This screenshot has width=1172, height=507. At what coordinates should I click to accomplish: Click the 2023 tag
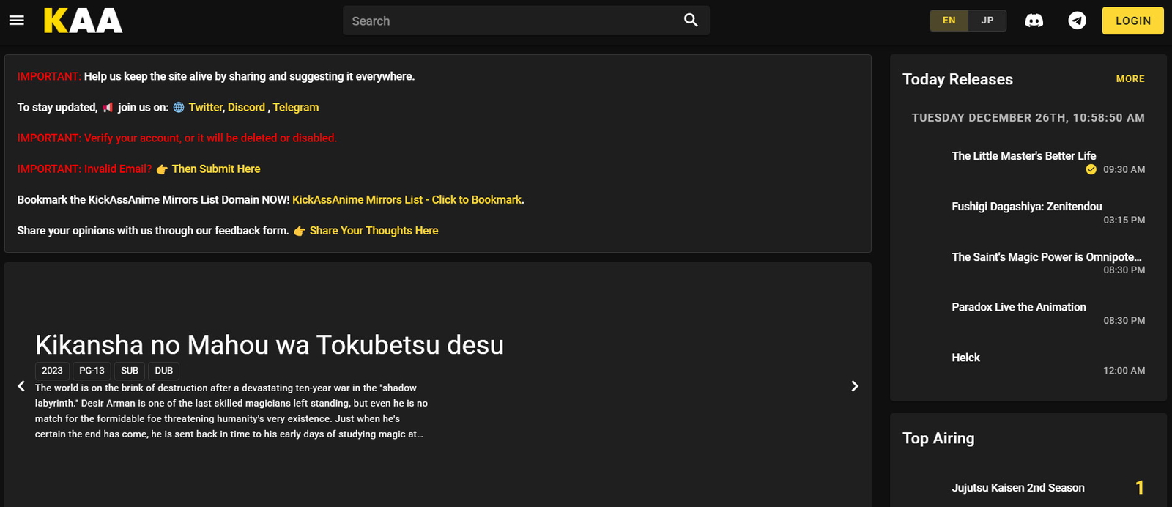pyautogui.click(x=52, y=371)
